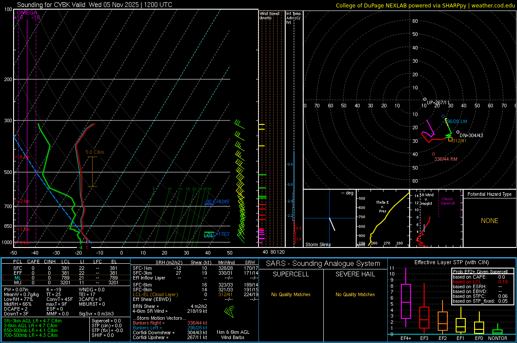Click the 1km & 6km AGL wind barbs icon

click(x=229, y=311)
